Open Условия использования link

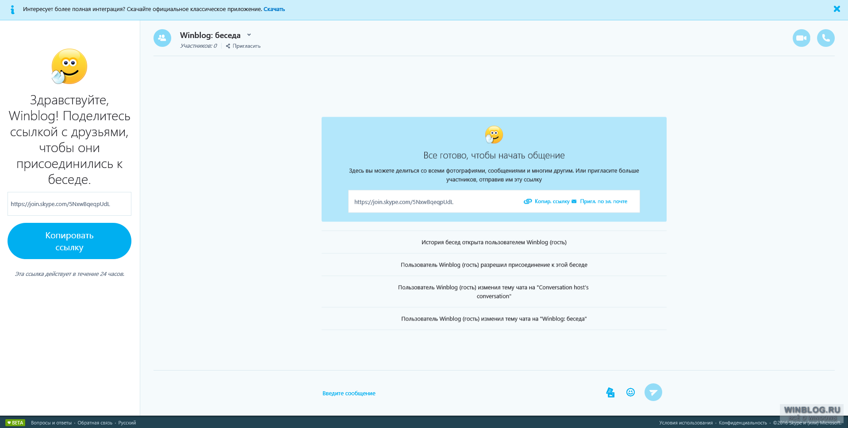click(686, 423)
